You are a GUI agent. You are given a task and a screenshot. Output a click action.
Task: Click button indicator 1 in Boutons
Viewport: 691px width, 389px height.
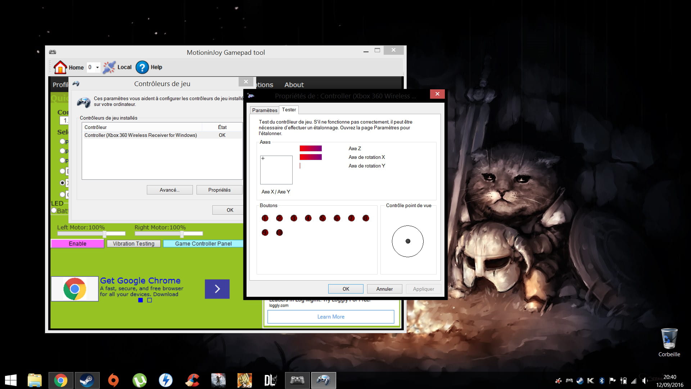265,218
